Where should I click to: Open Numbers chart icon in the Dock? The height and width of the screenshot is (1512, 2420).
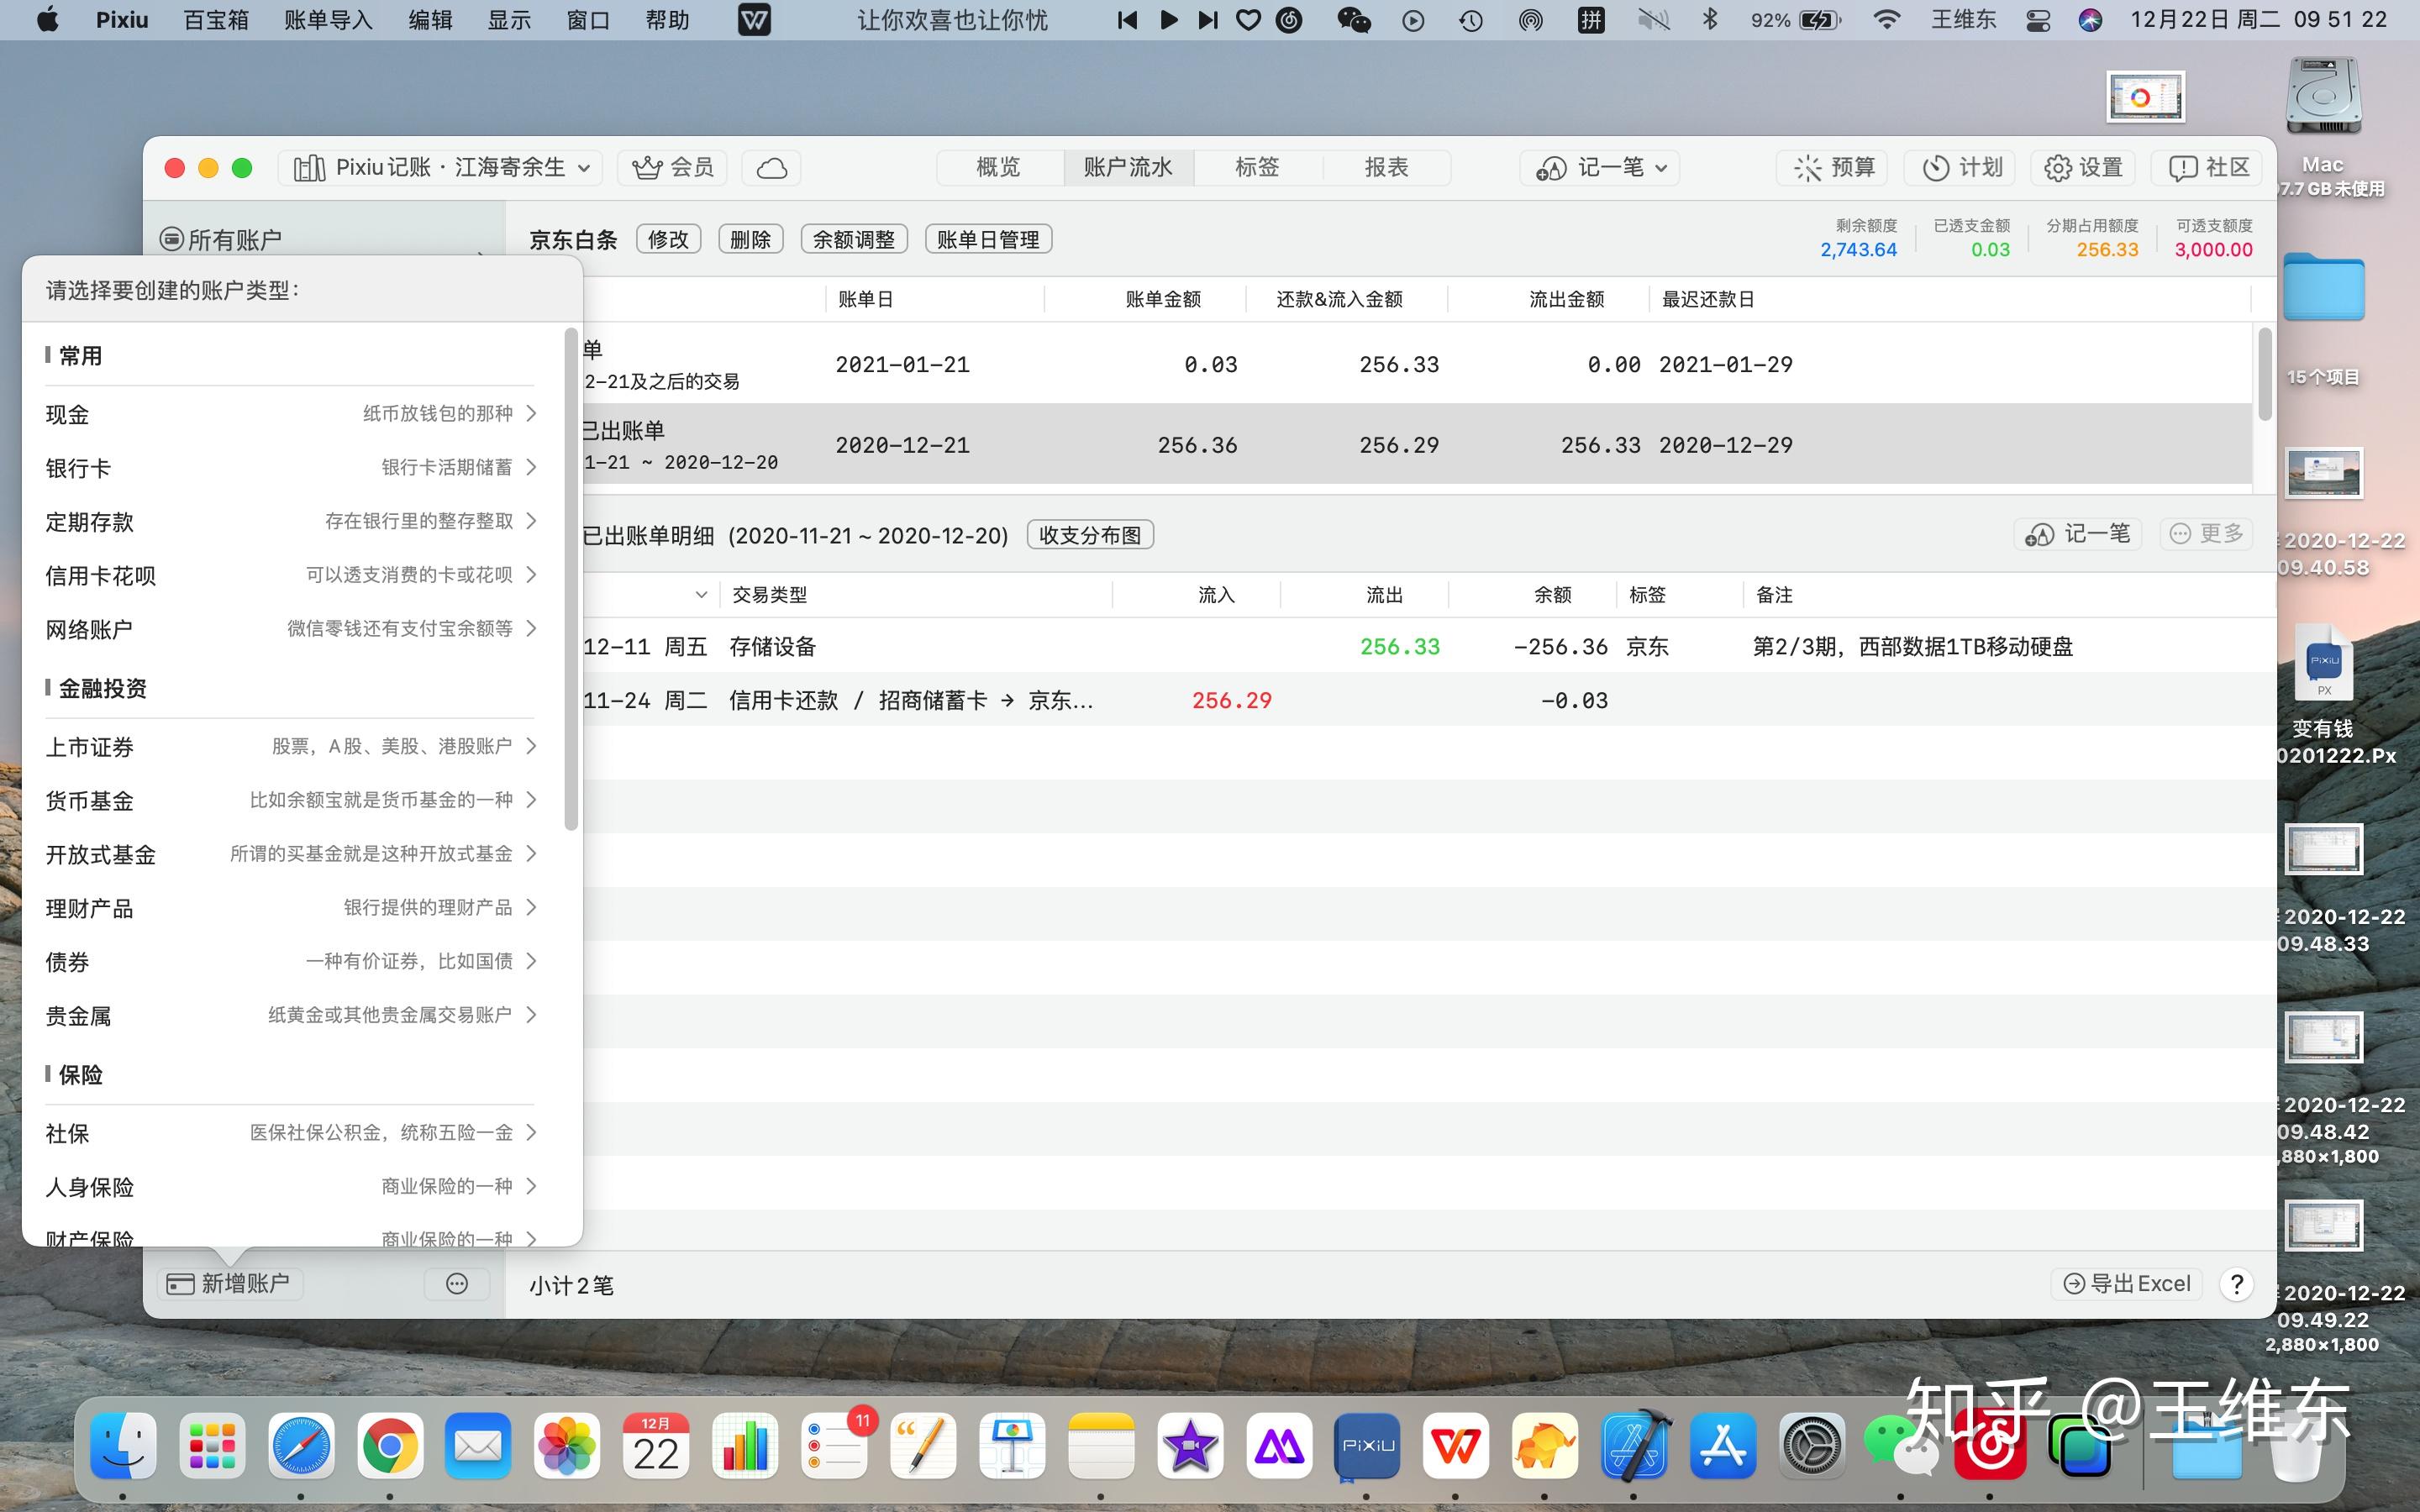(x=745, y=1446)
